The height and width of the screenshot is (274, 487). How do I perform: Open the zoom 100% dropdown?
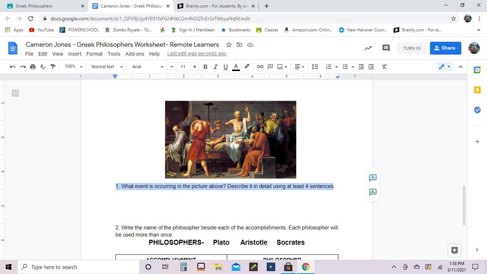pos(73,67)
